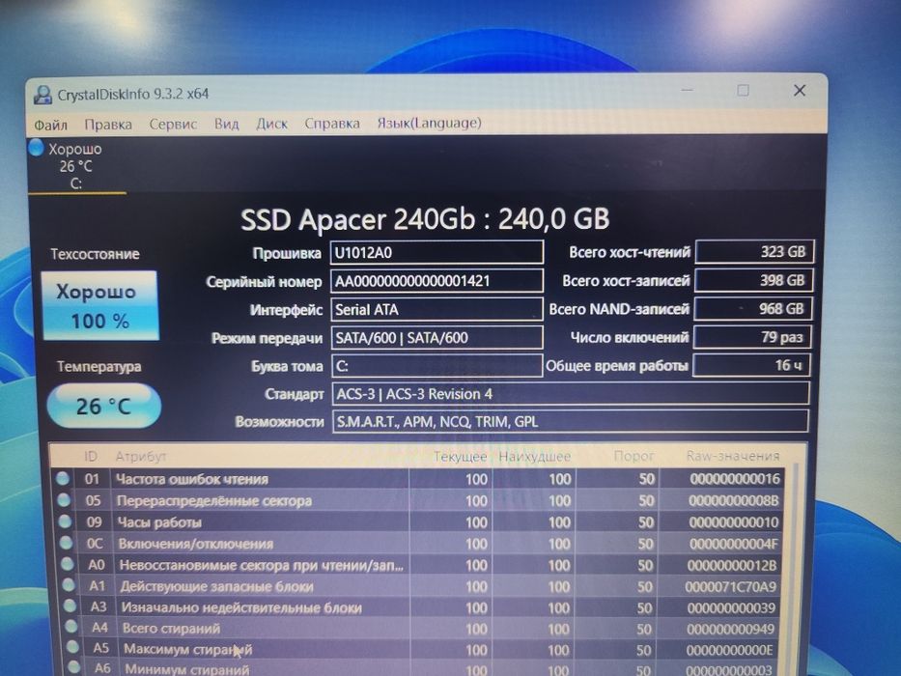Click the drive letter field C:
This screenshot has width=901, height=676.
pyautogui.click(x=436, y=366)
